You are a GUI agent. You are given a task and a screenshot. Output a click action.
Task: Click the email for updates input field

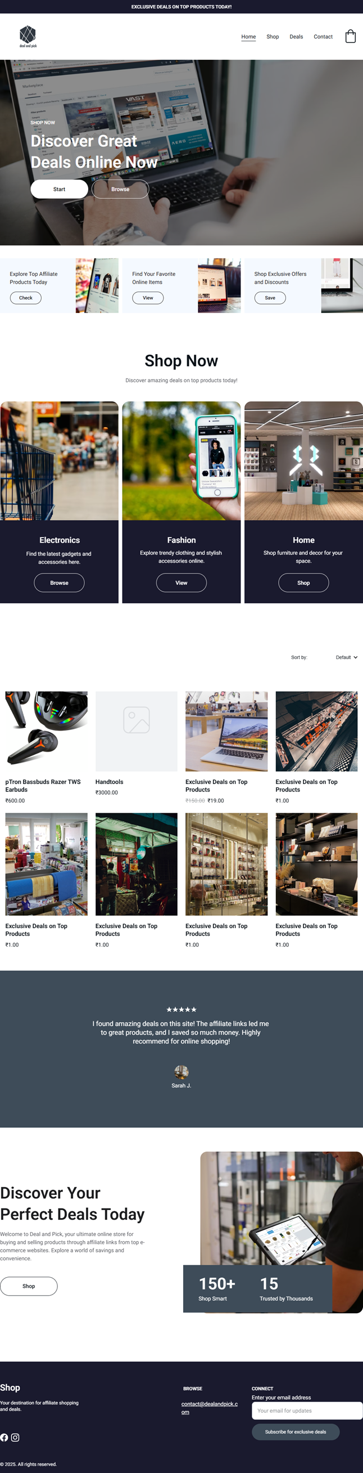(307, 1411)
